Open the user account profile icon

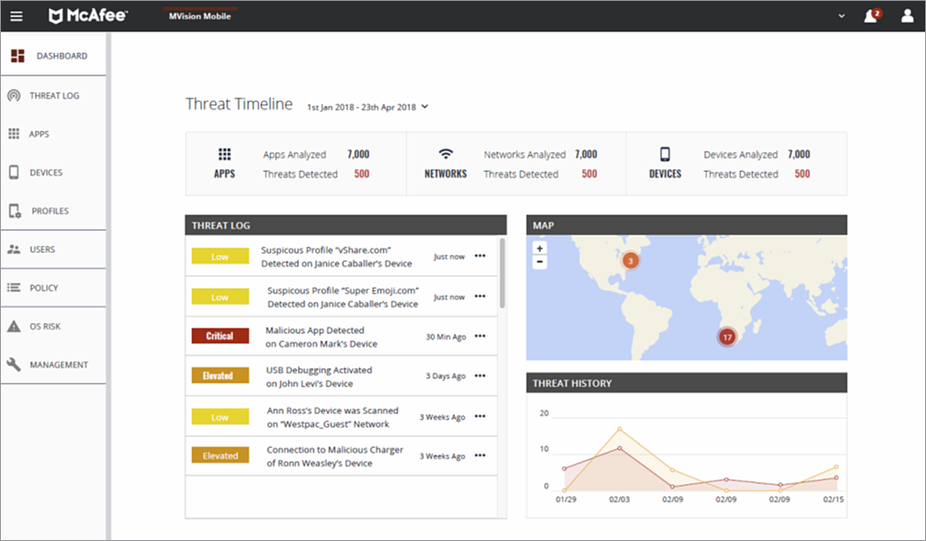pyautogui.click(x=907, y=16)
